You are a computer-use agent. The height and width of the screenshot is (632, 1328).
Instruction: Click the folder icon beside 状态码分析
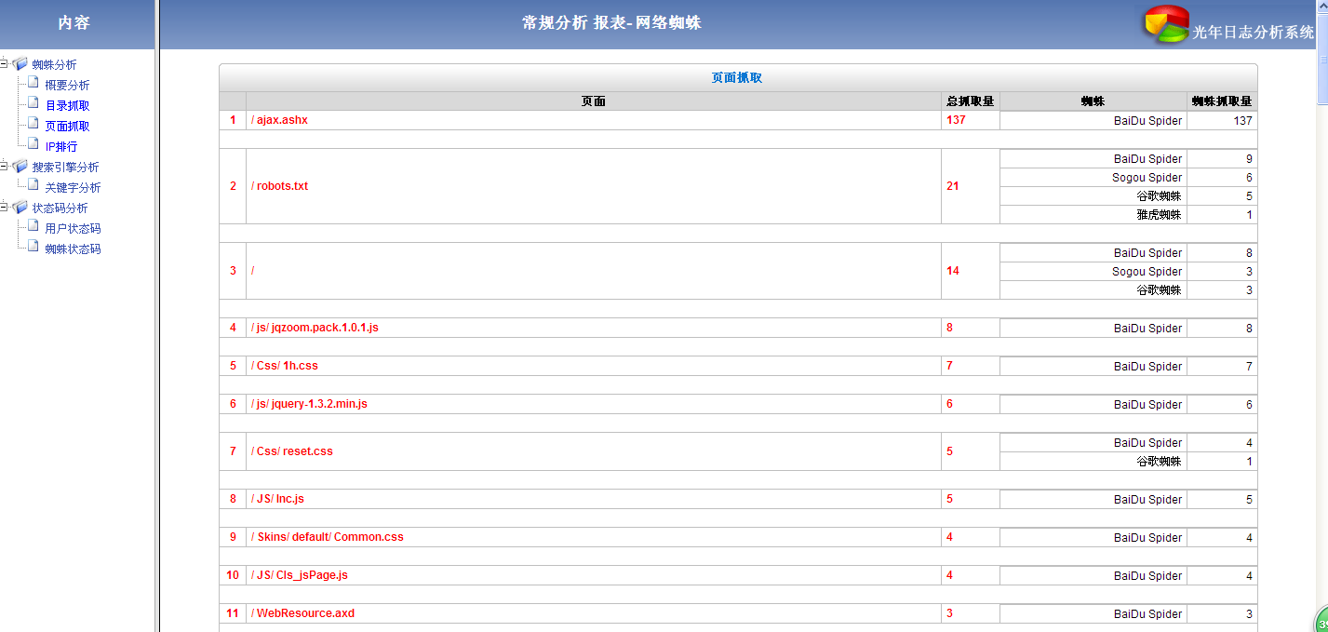[20, 208]
